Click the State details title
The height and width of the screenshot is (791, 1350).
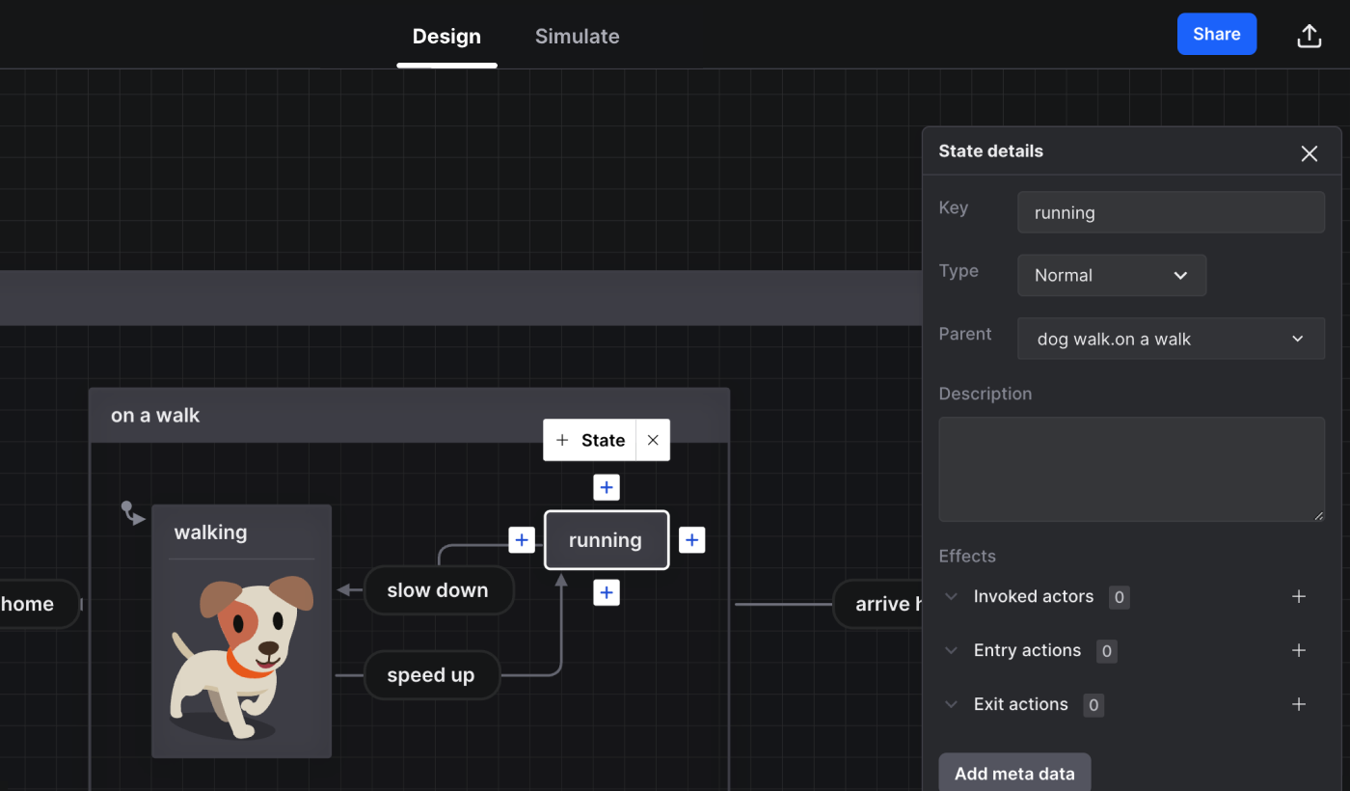tap(990, 150)
